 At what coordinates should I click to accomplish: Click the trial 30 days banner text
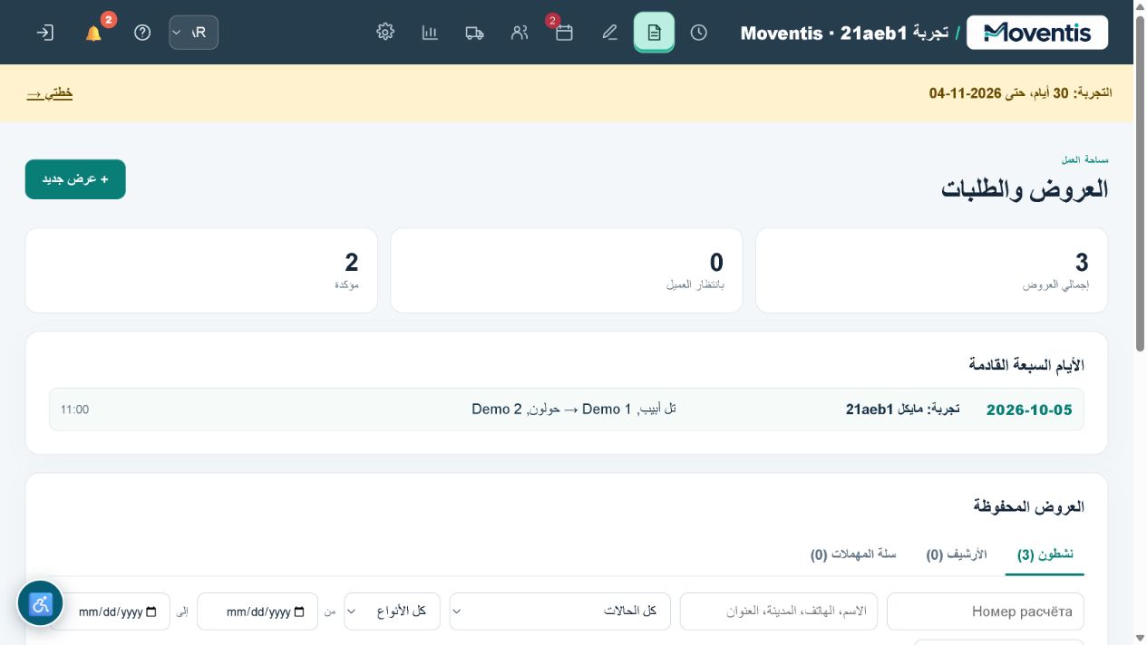click(x=1020, y=93)
